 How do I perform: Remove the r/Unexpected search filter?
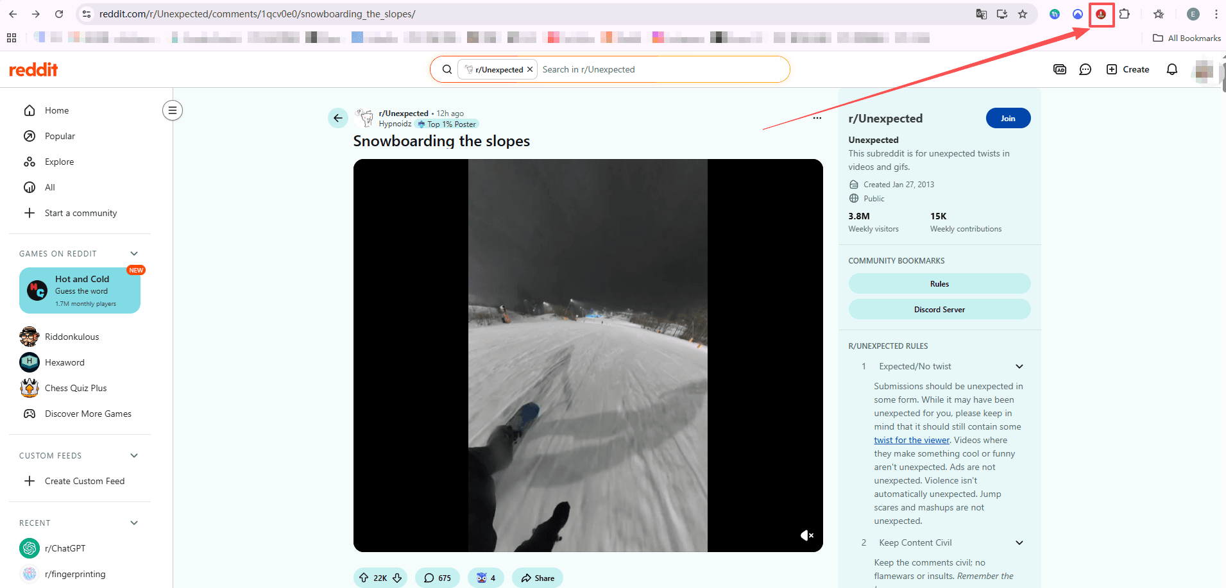point(530,69)
